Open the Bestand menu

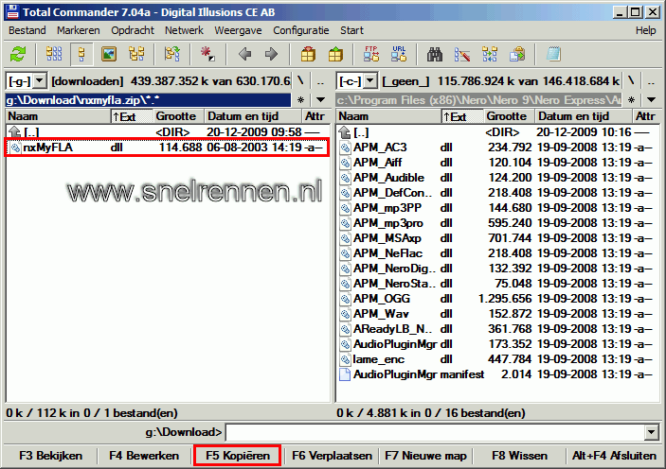point(27,30)
